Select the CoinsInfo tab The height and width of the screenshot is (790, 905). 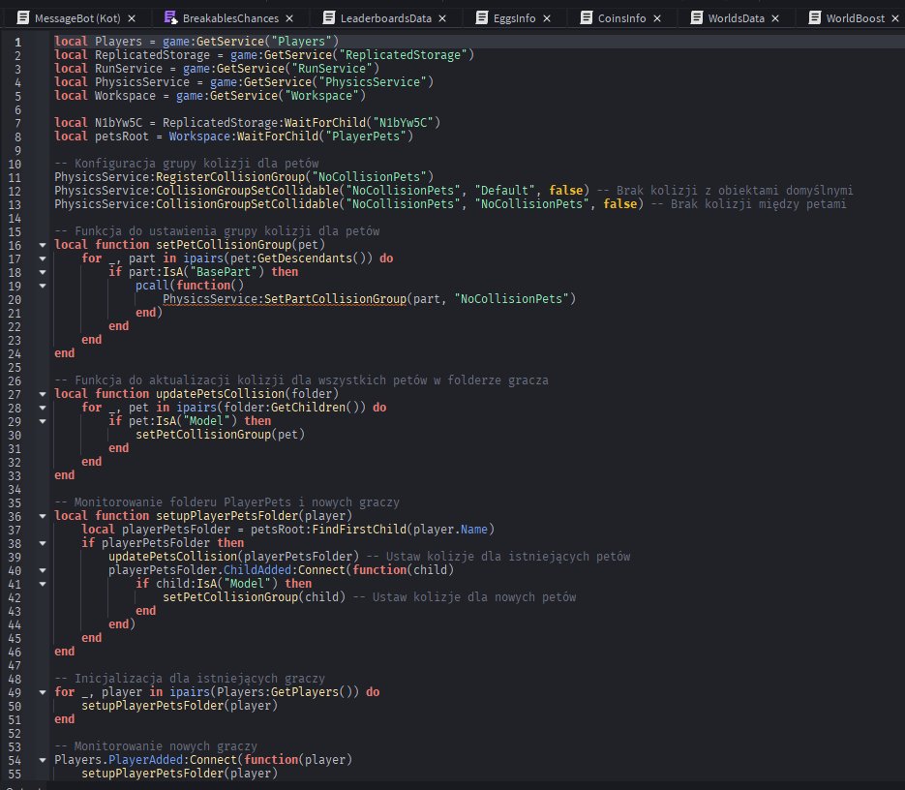coord(621,17)
